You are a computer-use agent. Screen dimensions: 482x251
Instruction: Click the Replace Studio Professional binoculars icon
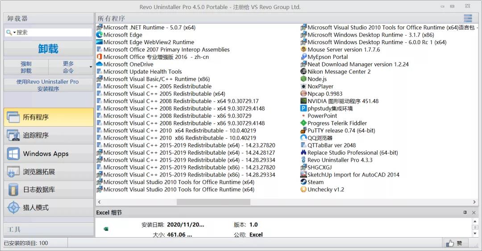point(303,152)
